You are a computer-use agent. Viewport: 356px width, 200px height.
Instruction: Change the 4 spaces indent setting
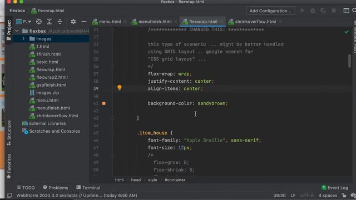click(x=328, y=196)
